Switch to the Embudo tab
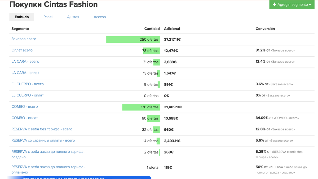 click(22, 17)
